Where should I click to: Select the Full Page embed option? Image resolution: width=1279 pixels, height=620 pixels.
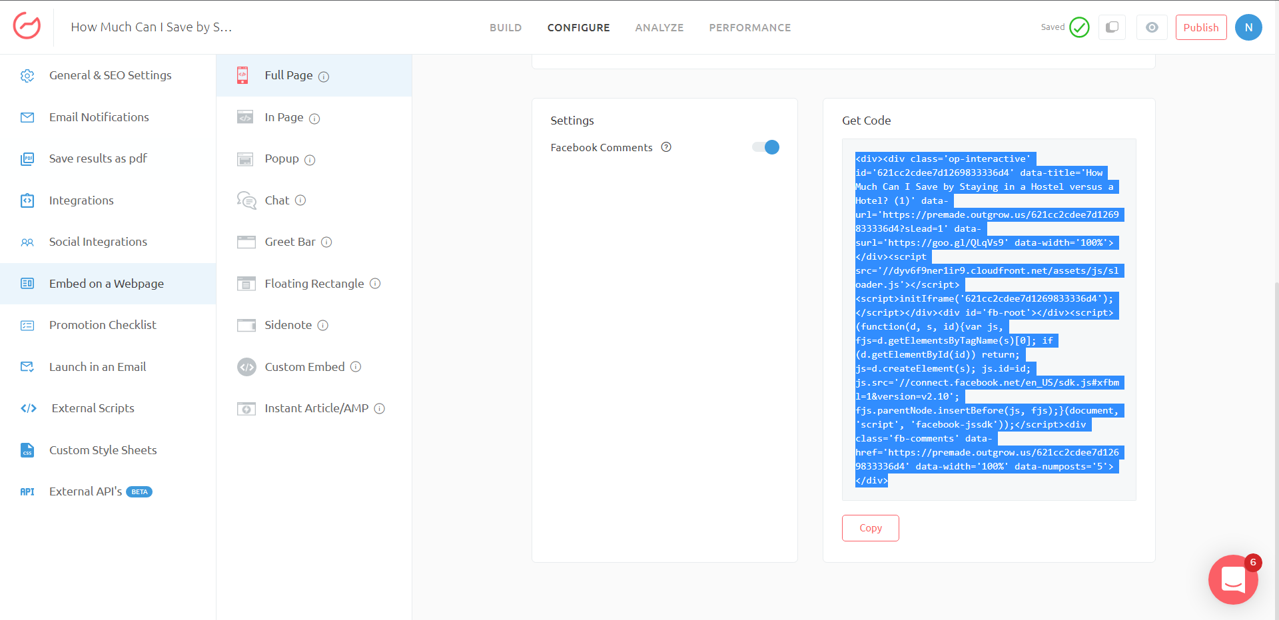click(314, 75)
